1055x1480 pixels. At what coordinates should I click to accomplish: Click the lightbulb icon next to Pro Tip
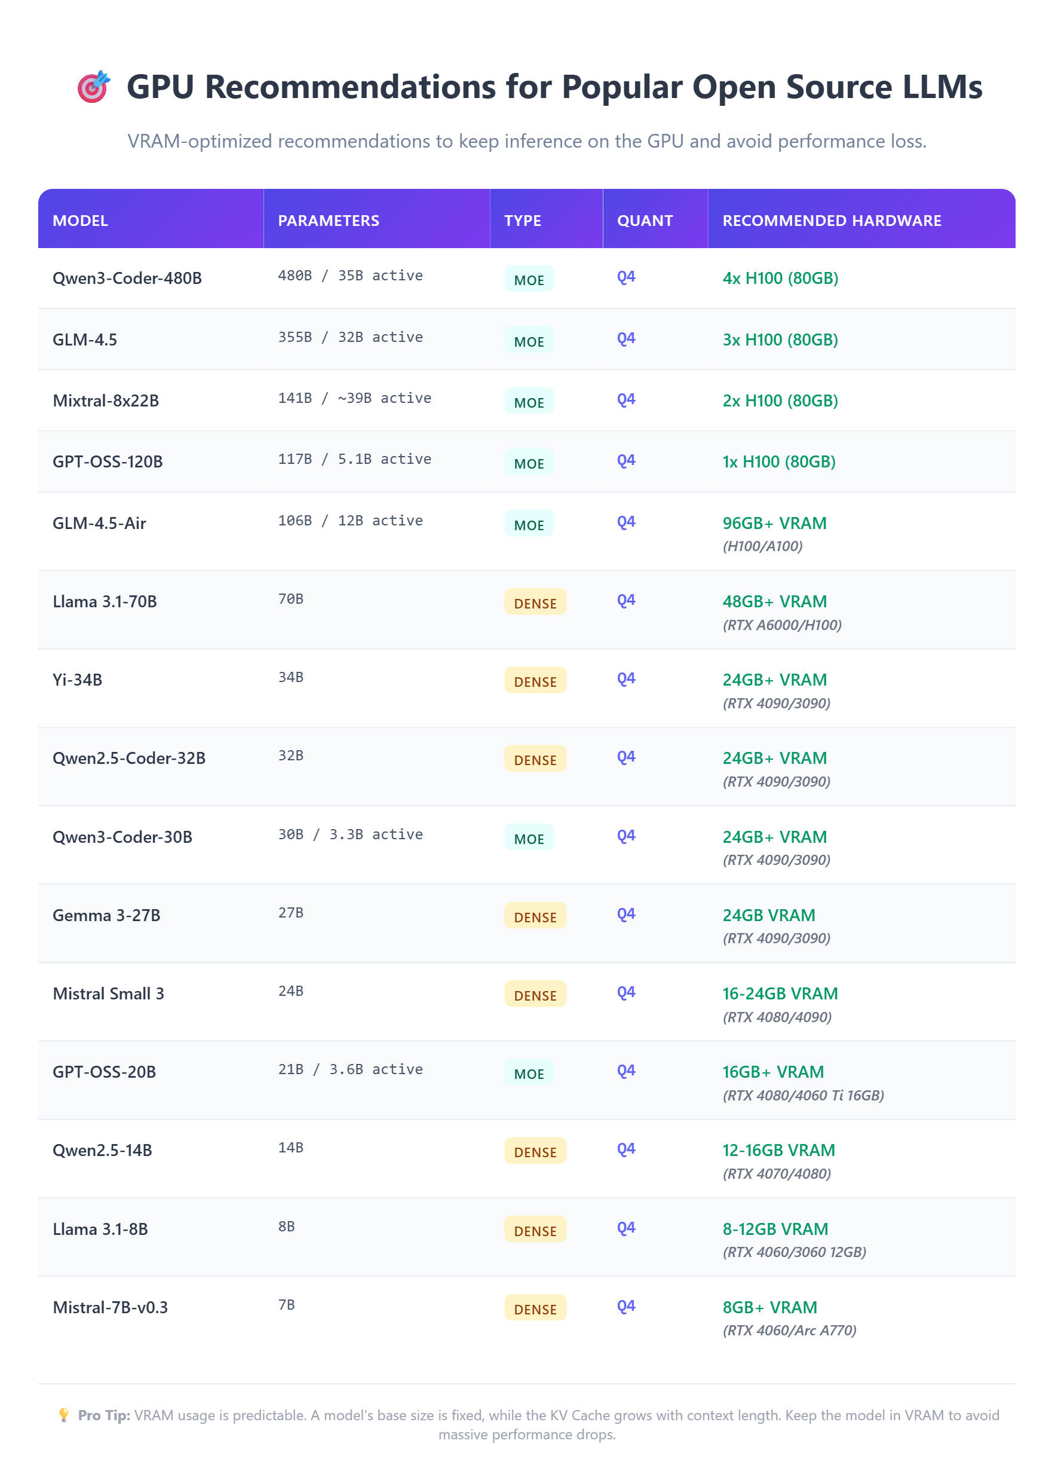tap(64, 1415)
